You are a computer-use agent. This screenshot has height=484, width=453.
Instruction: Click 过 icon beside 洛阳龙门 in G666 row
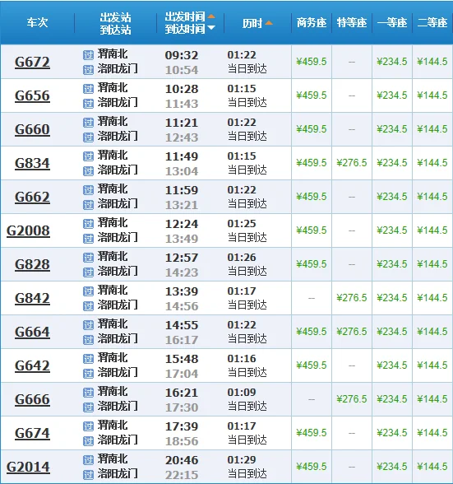[x=88, y=407]
